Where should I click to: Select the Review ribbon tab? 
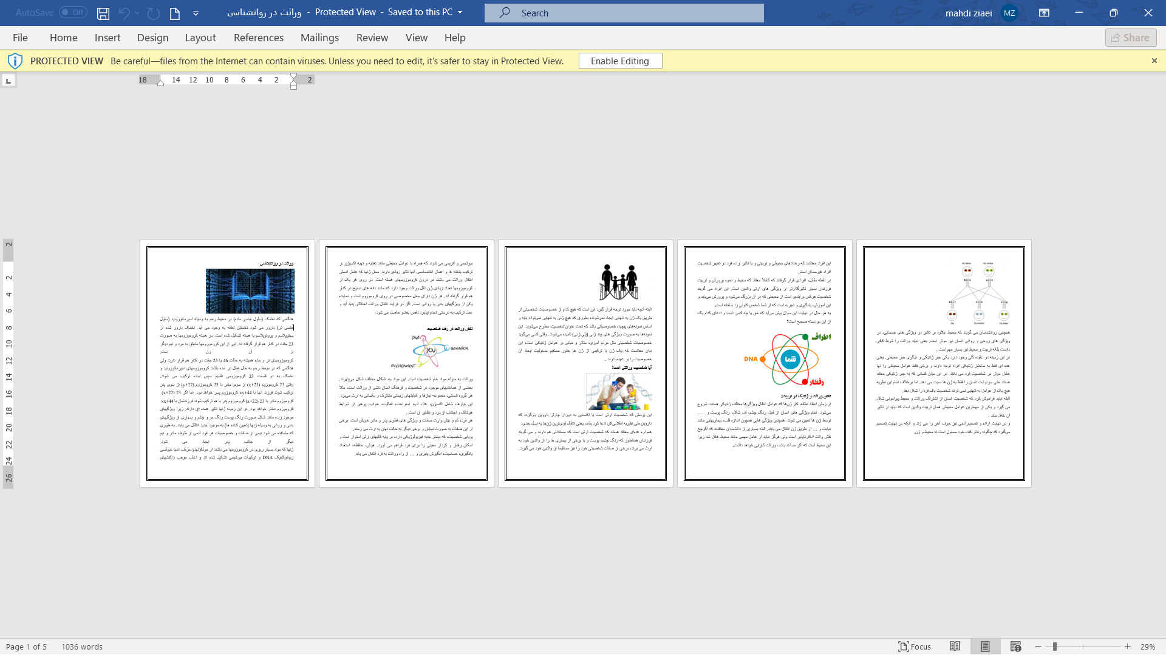coord(372,38)
